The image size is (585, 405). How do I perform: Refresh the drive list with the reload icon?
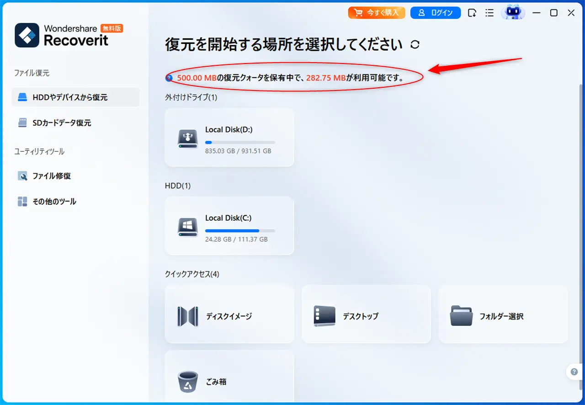(x=415, y=44)
